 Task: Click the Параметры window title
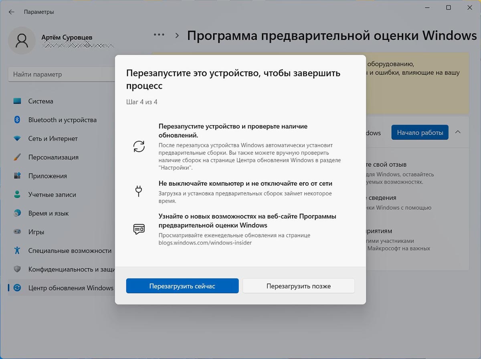(39, 12)
